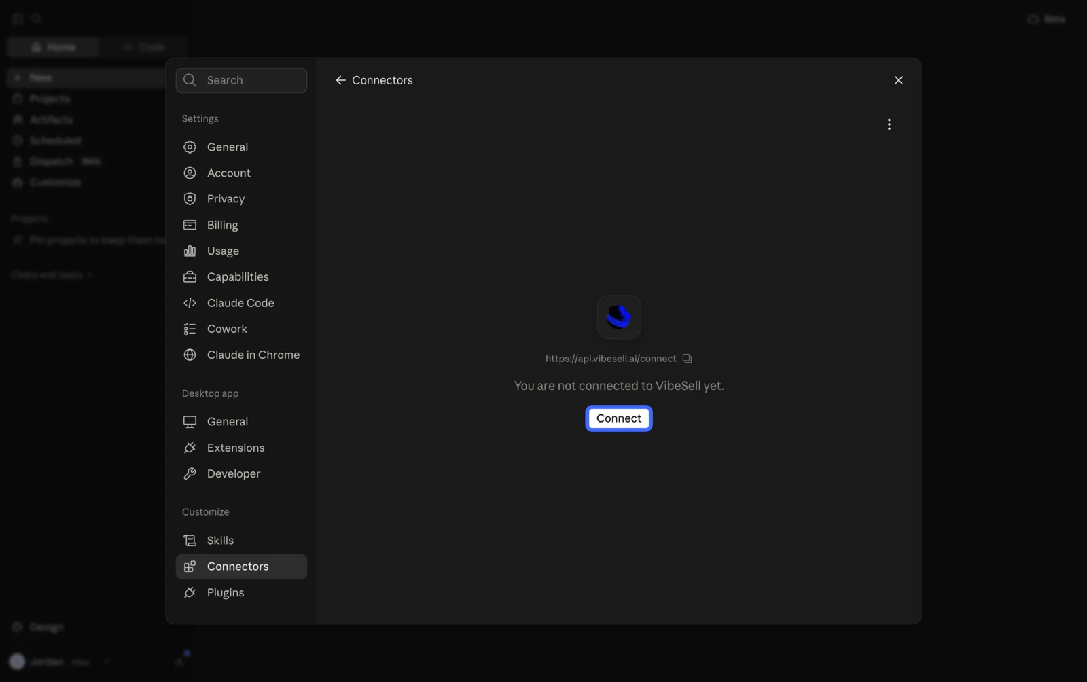Select the Connectors sidebar item
The image size is (1087, 682).
pos(241,567)
